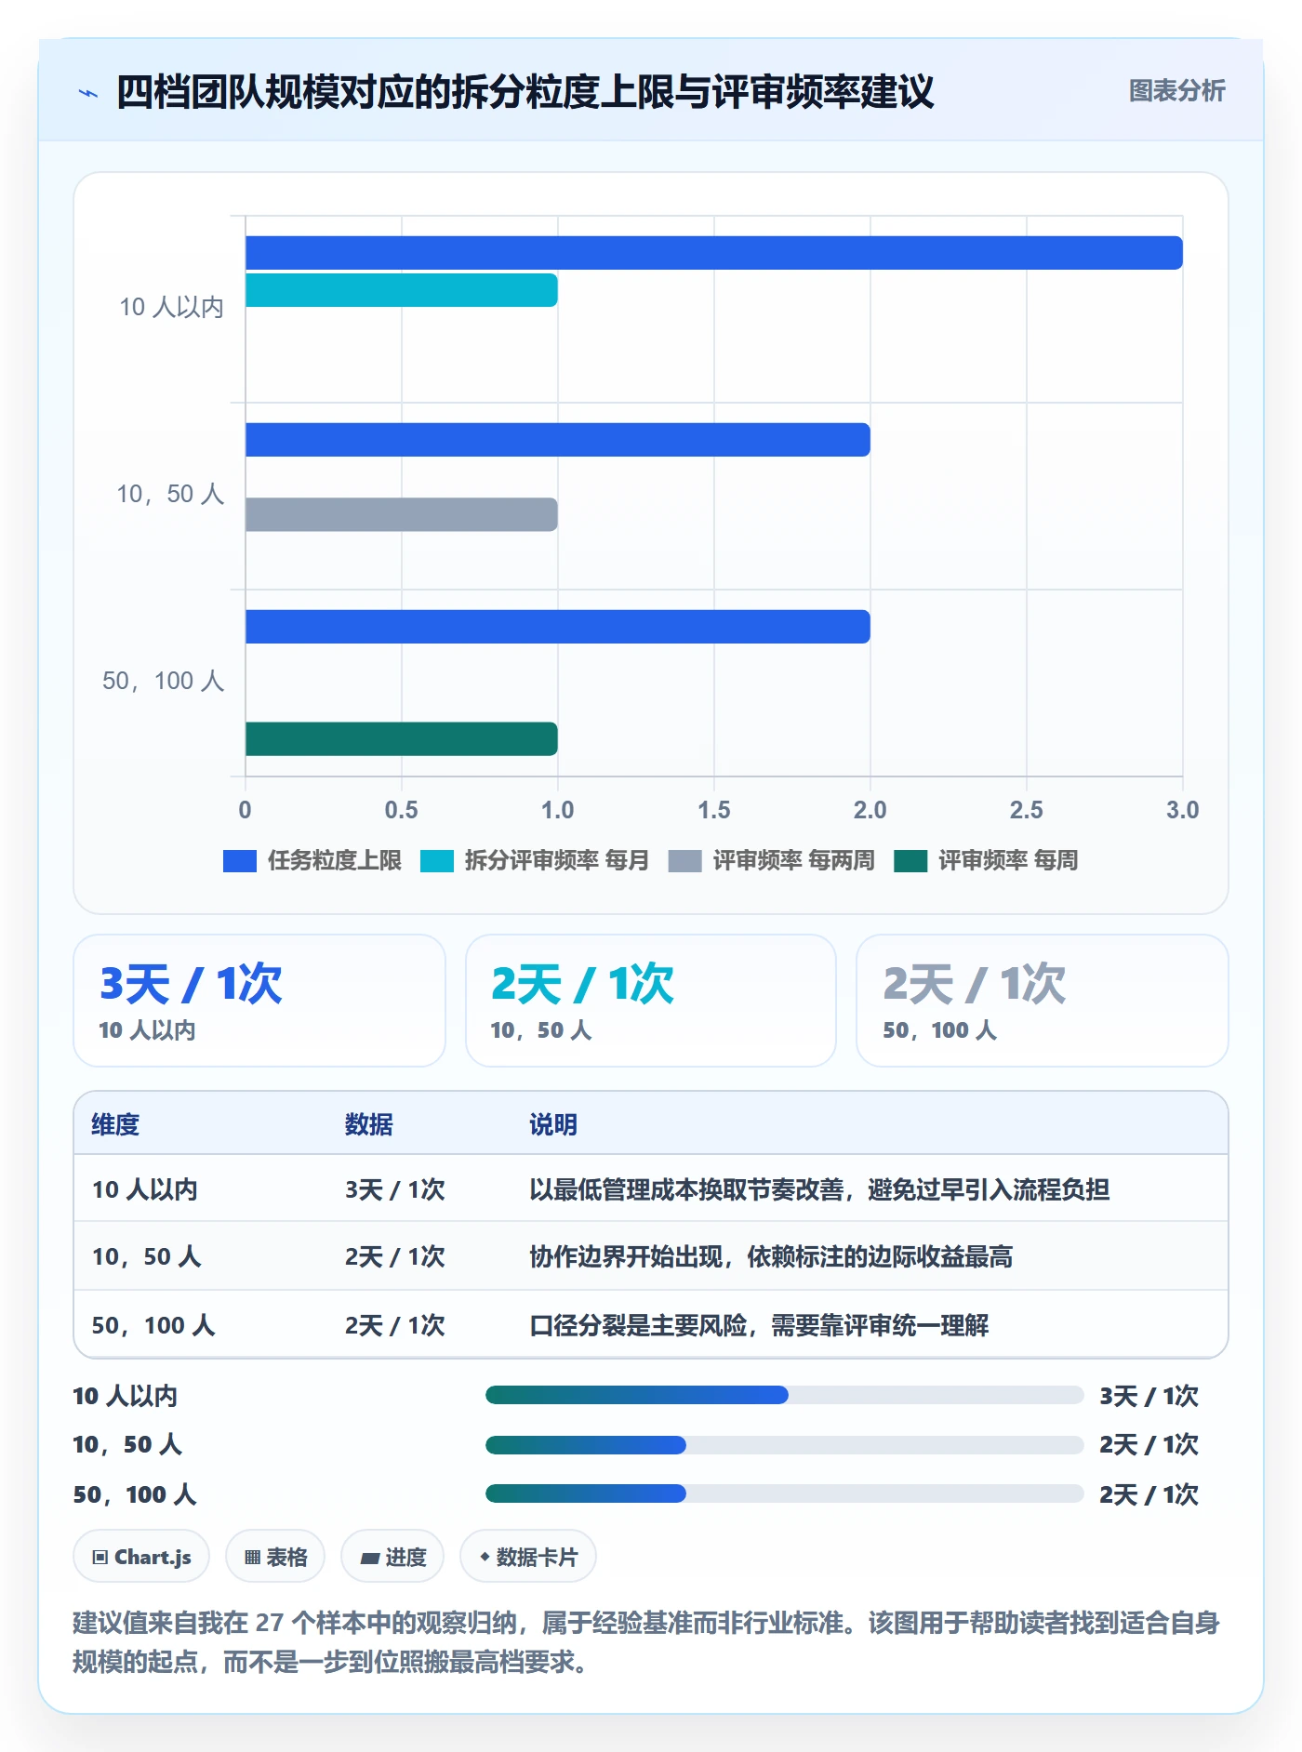Select the 表格 tag chip

(275, 1557)
